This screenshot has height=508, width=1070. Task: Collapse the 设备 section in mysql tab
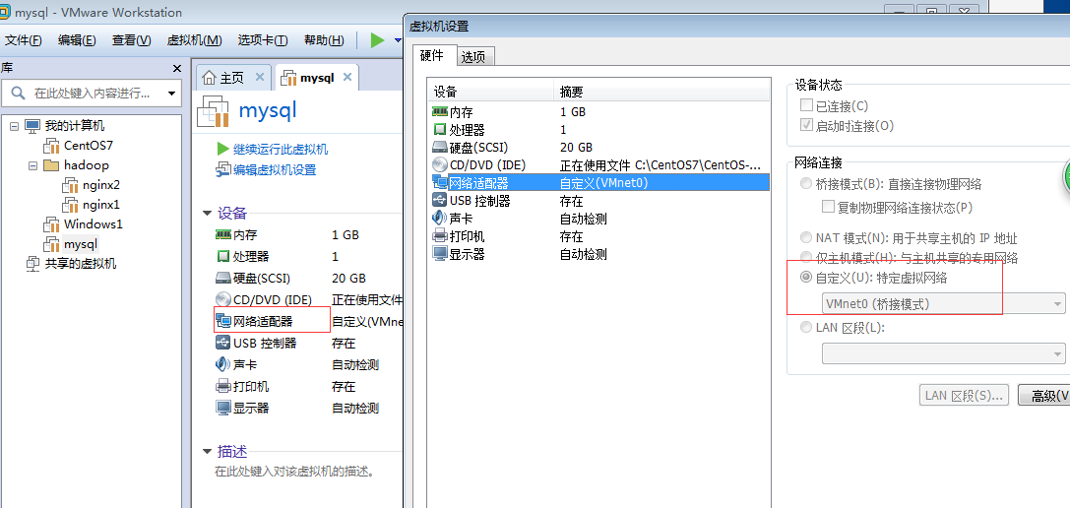(x=207, y=213)
